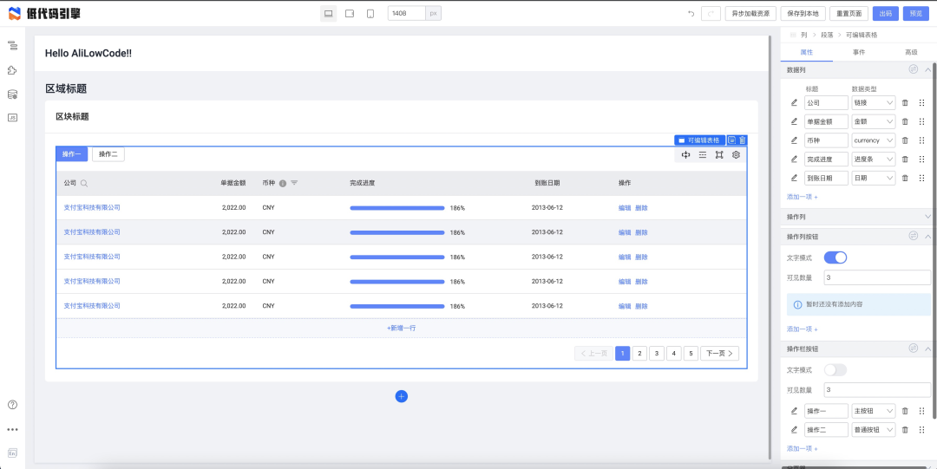
Task: Enable 文字模式 under 操作栏按钮
Action: 835,370
